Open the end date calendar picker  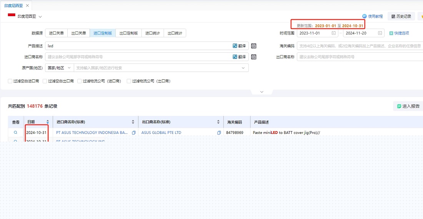click(380, 33)
